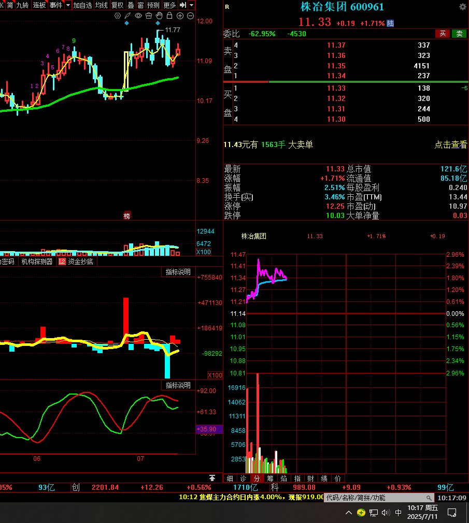Viewport: 469px width, 523px height.
Task: Click the 科 index value 989.08
Action: (x=304, y=487)
